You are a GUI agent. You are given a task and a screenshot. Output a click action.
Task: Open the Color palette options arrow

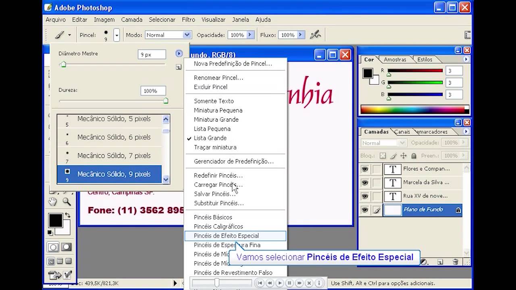coord(466,59)
